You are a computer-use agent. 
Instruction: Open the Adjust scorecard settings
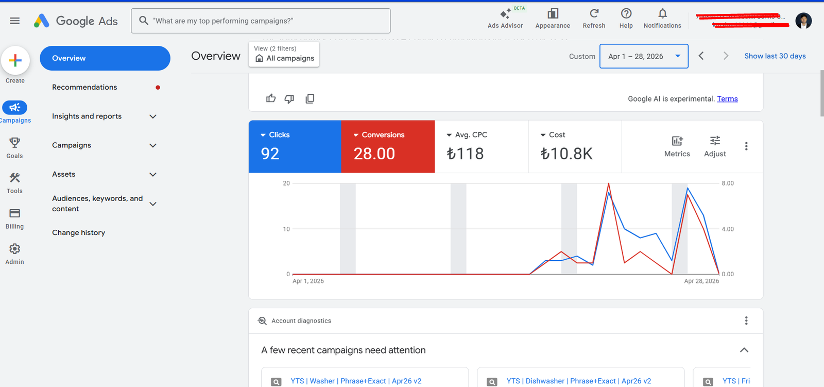click(x=715, y=146)
